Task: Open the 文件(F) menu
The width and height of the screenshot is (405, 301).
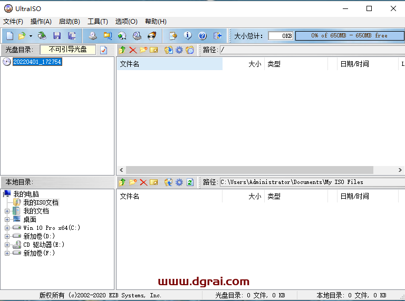Action: tap(13, 22)
